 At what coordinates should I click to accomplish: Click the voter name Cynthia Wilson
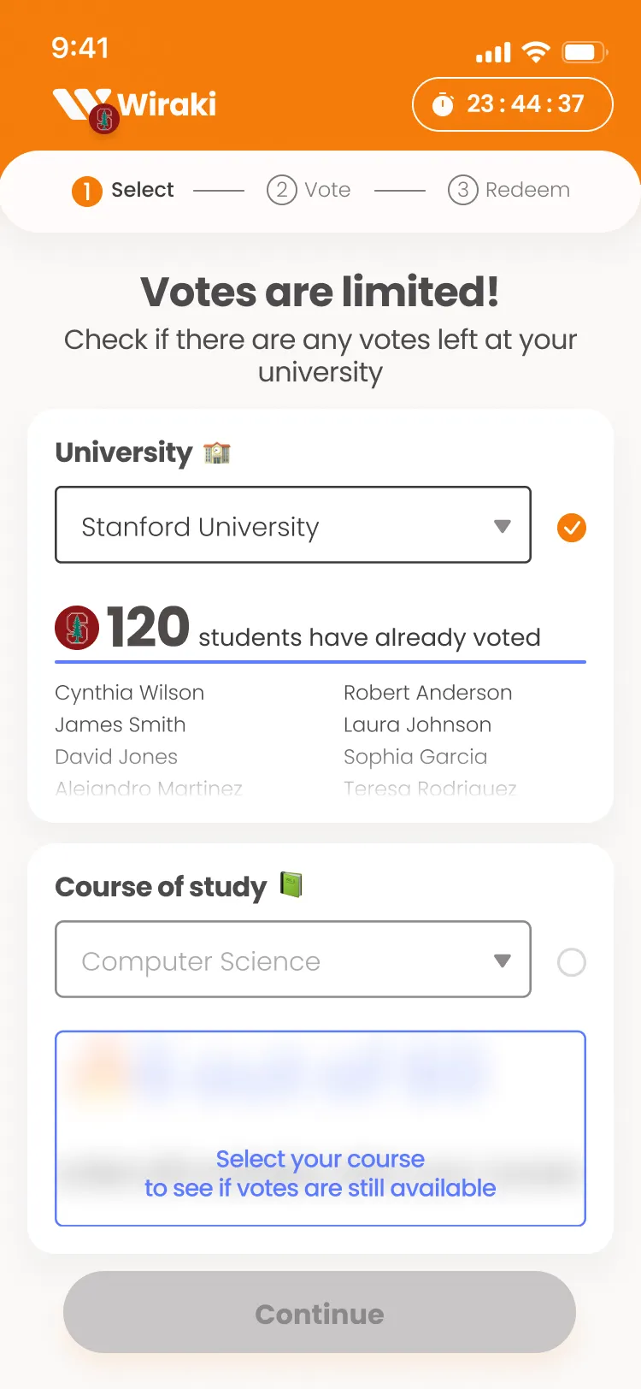point(129,693)
